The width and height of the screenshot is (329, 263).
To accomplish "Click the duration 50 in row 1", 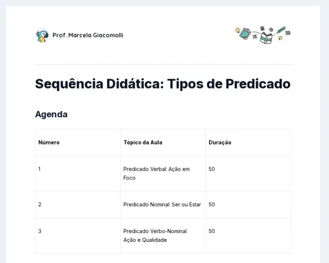I will [212, 169].
